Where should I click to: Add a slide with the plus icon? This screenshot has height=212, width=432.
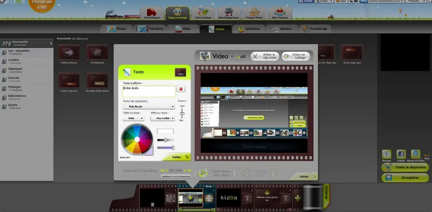pyautogui.click(x=298, y=198)
